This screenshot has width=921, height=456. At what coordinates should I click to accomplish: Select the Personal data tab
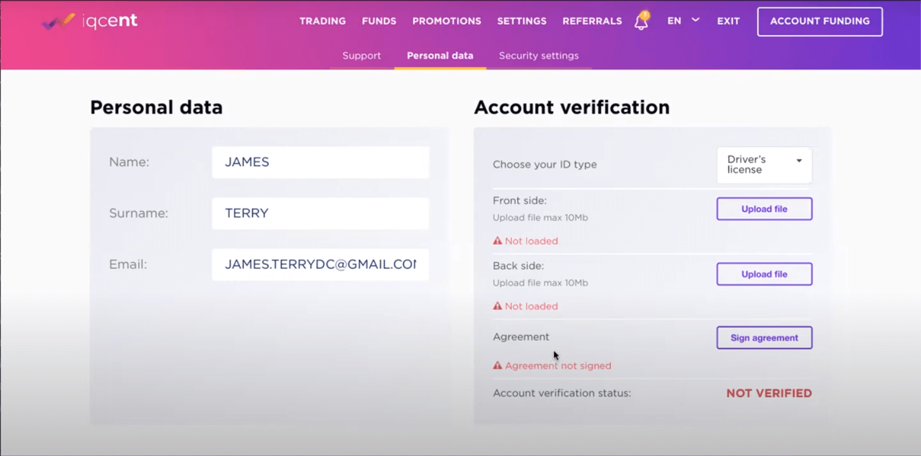pos(440,56)
